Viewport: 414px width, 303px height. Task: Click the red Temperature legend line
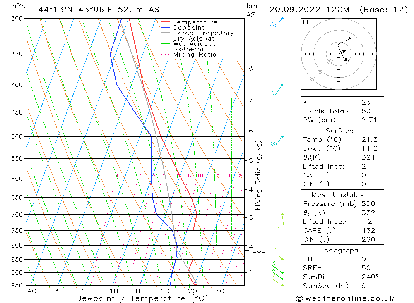pyautogui.click(x=166, y=22)
